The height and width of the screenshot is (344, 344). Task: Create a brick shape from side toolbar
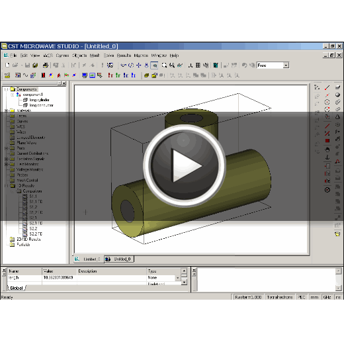pyautogui.click(x=337, y=87)
